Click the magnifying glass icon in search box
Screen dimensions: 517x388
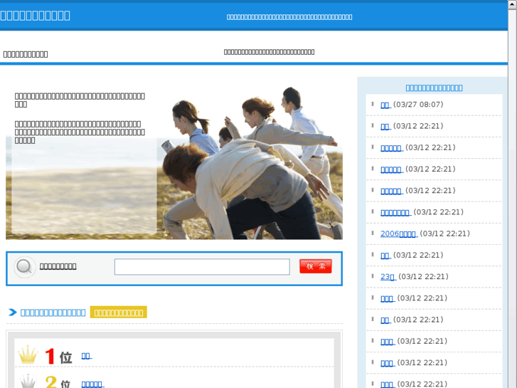pyautogui.click(x=25, y=267)
